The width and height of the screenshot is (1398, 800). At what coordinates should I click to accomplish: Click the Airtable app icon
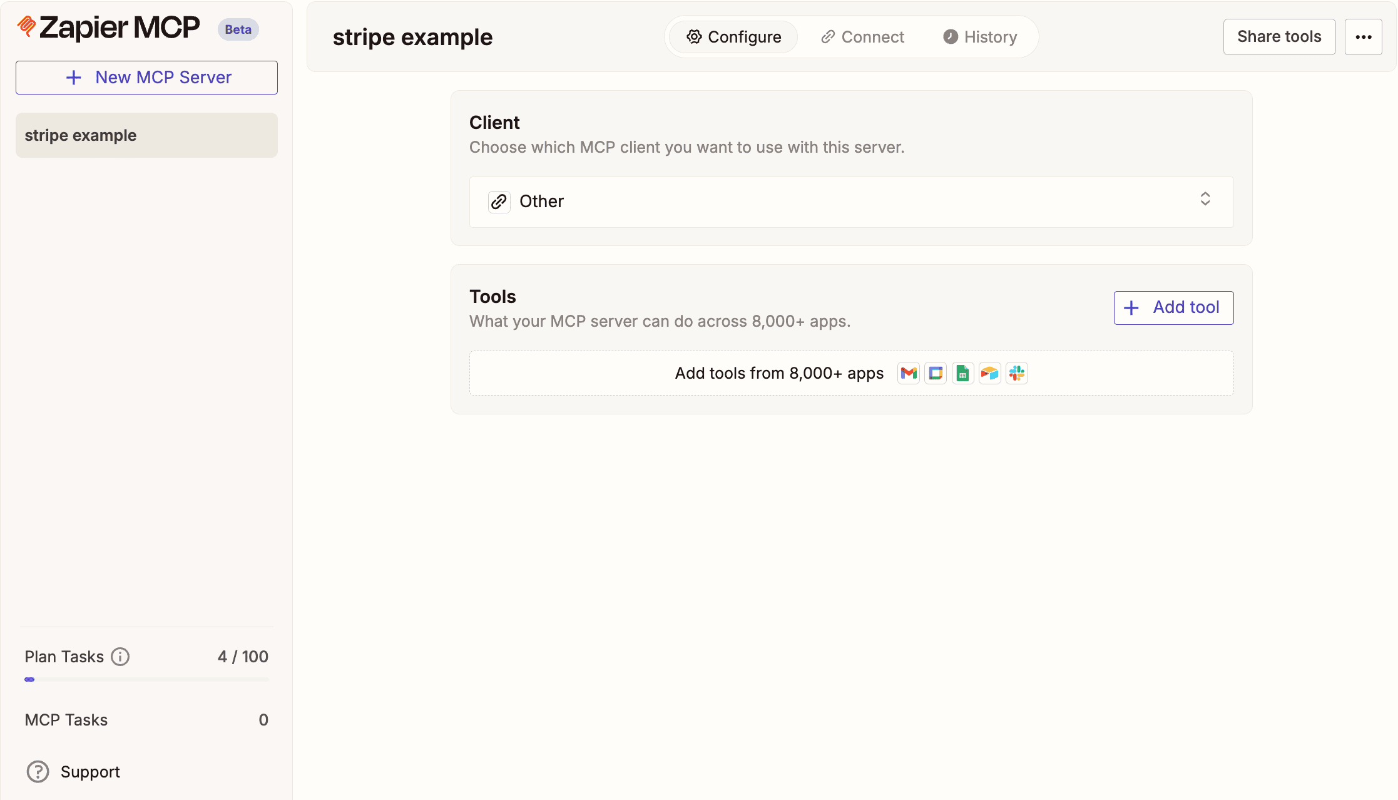point(989,374)
